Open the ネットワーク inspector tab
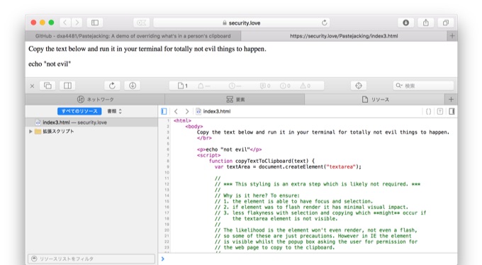This screenshot has width=482, height=265. pos(95,99)
